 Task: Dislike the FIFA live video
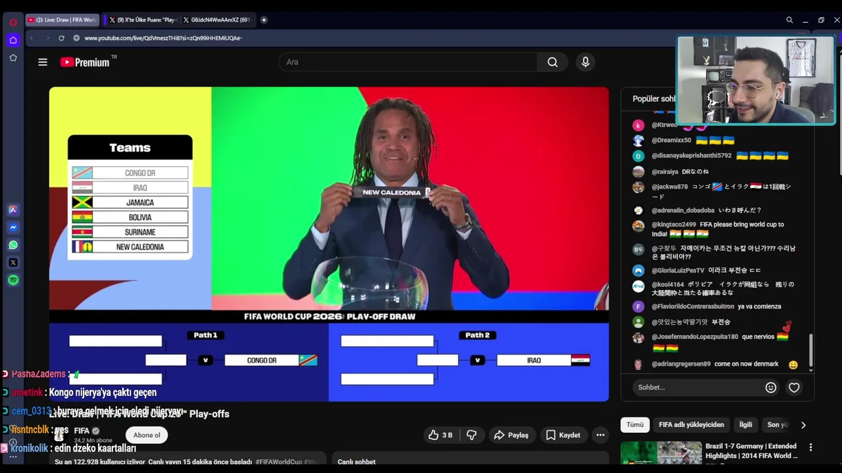[x=471, y=435]
